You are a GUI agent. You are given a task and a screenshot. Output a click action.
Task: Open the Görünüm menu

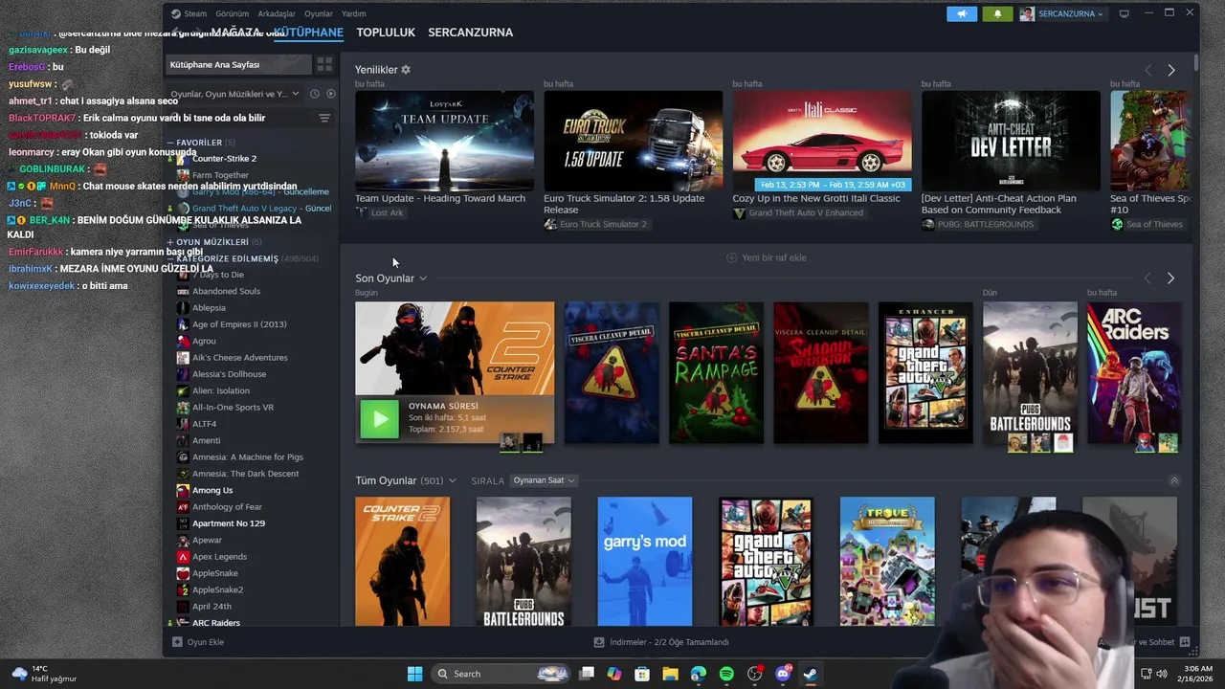point(232,13)
